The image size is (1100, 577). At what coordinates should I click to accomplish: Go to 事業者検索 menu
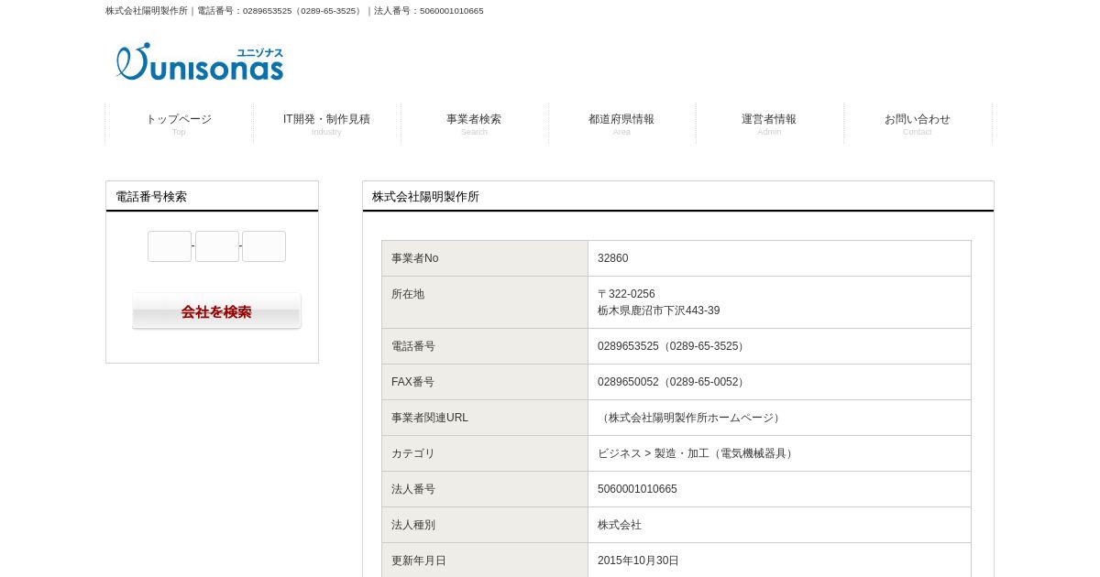pyautogui.click(x=474, y=124)
